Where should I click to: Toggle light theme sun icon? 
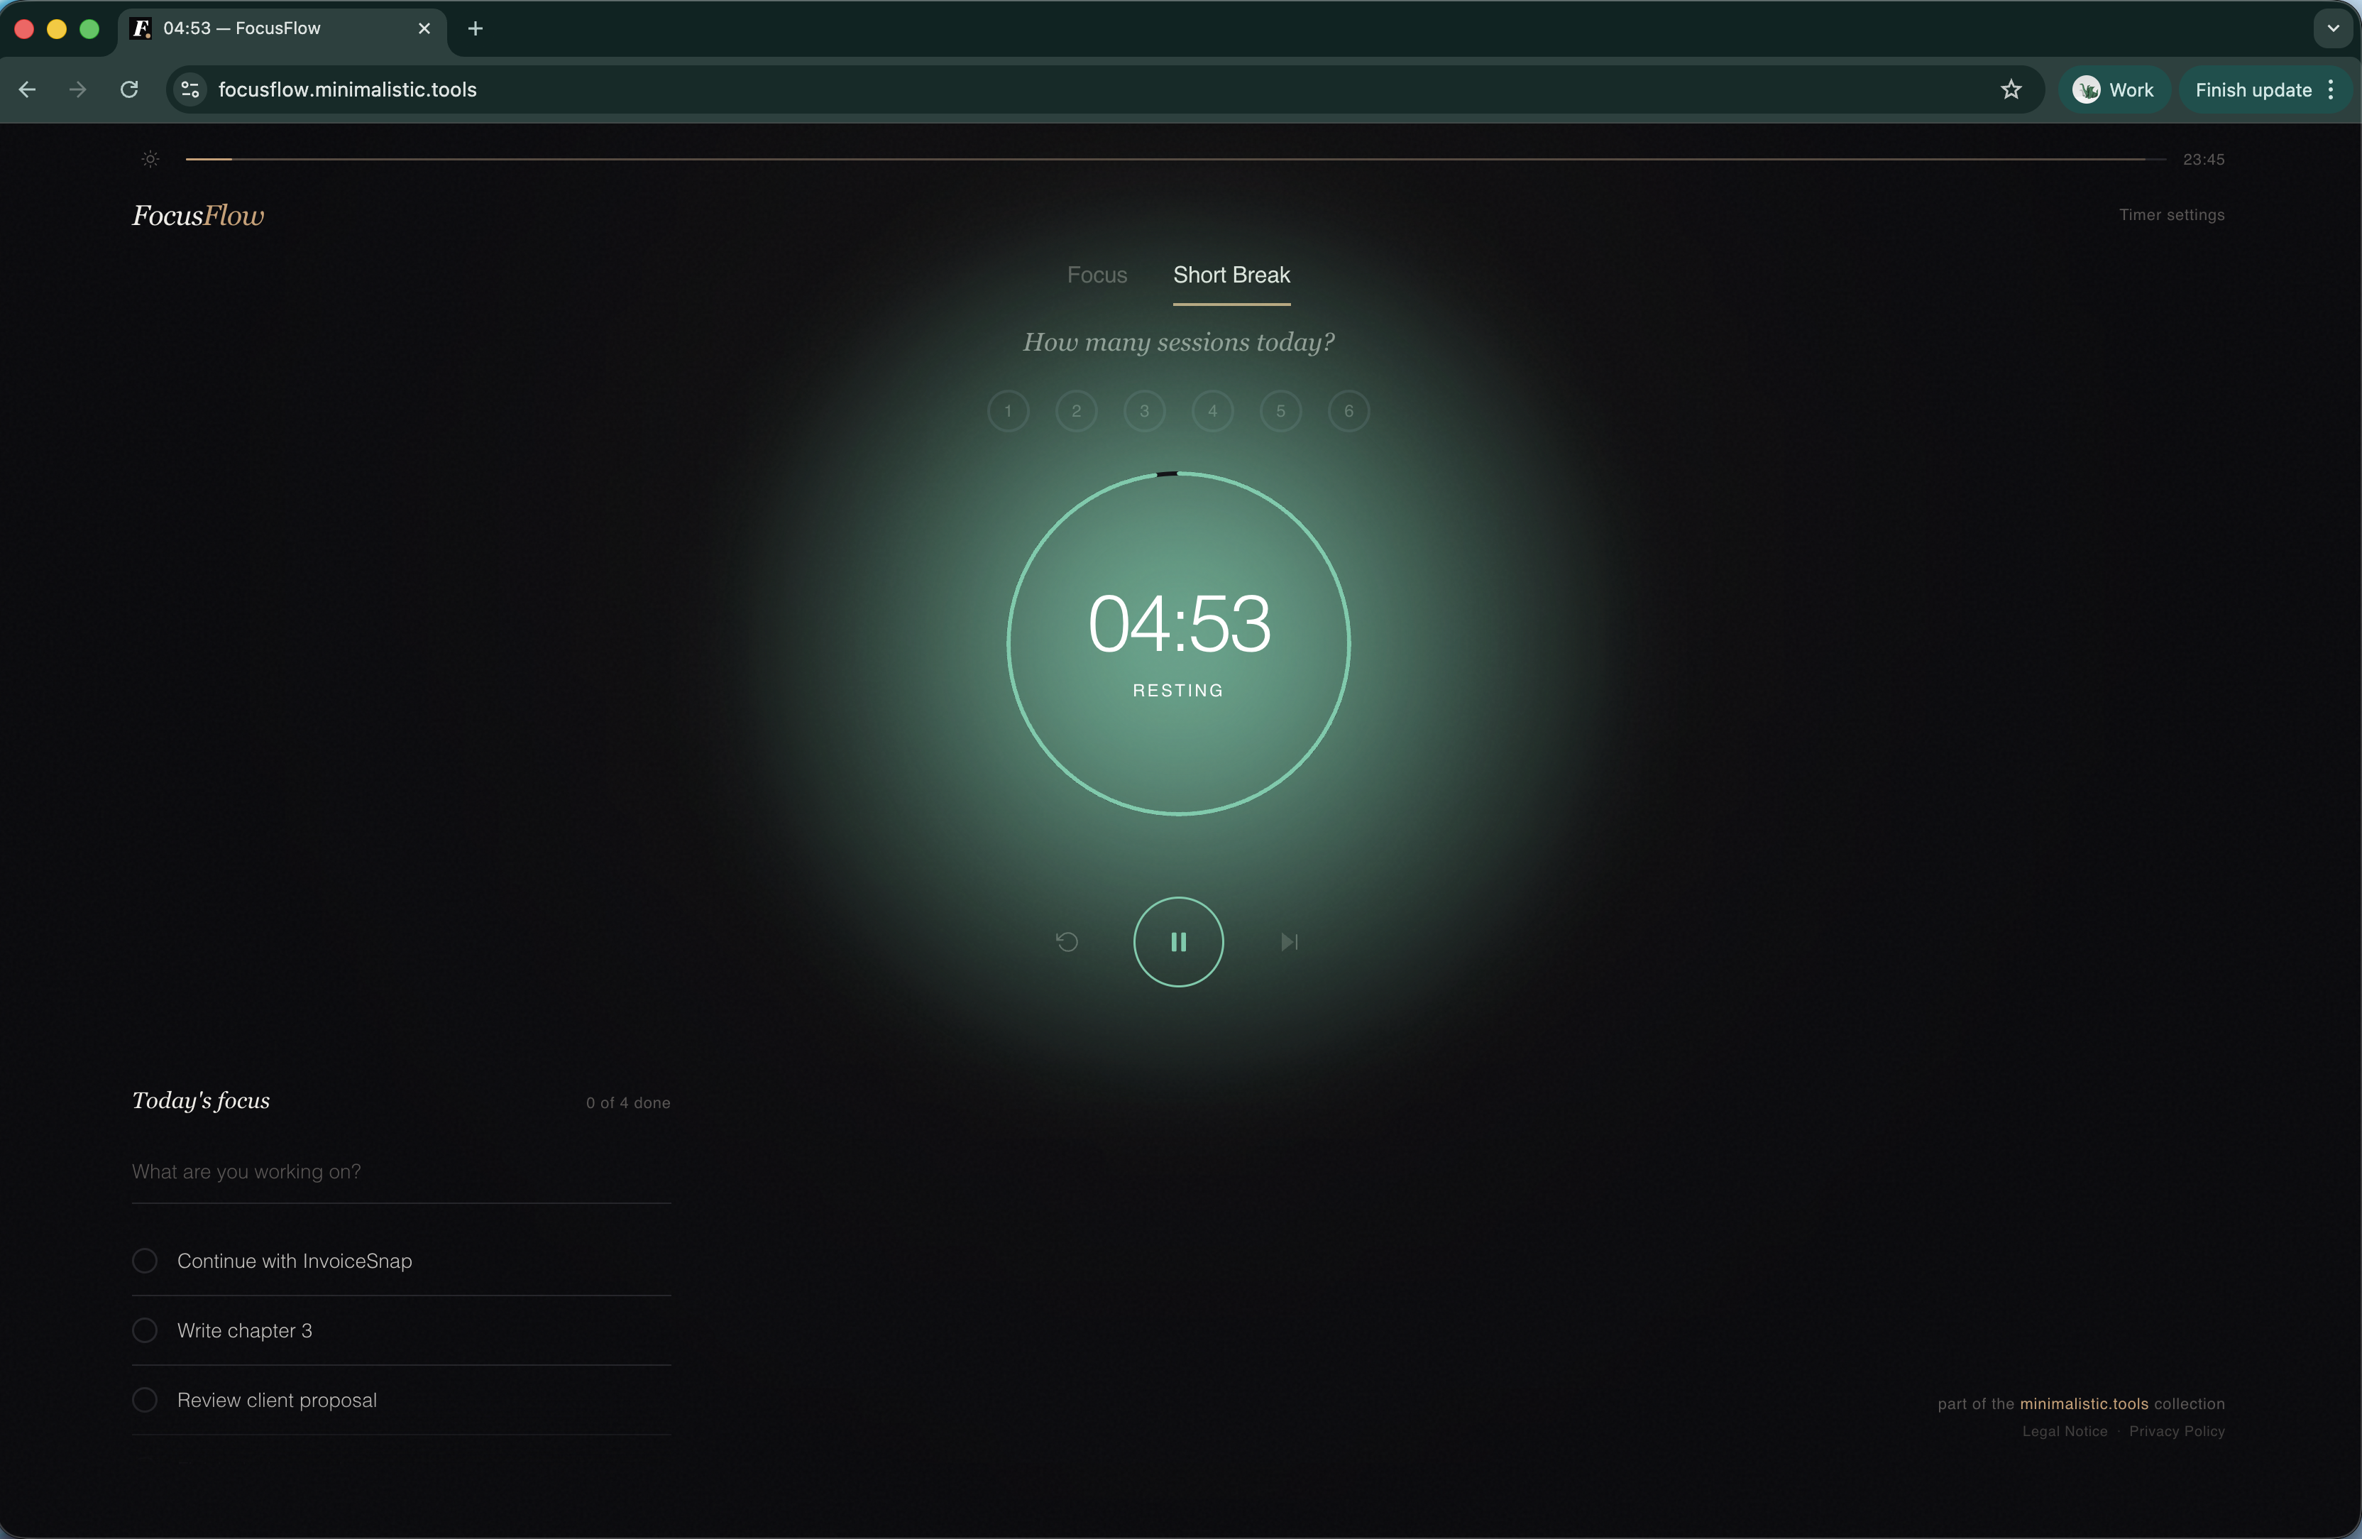150,159
